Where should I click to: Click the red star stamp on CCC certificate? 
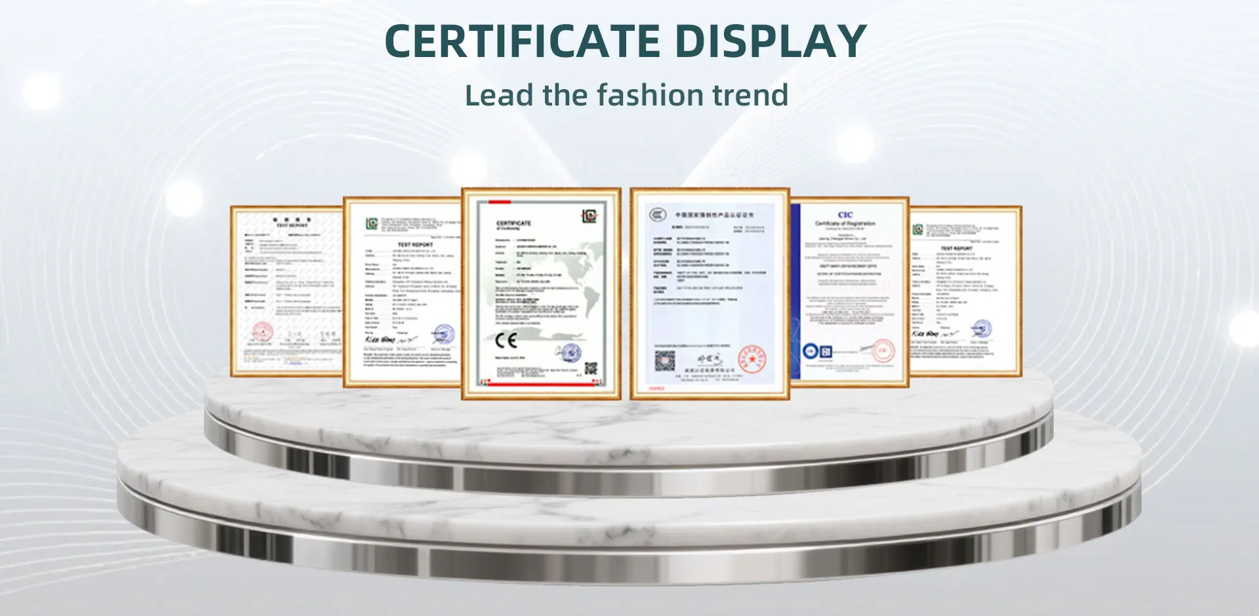[751, 359]
